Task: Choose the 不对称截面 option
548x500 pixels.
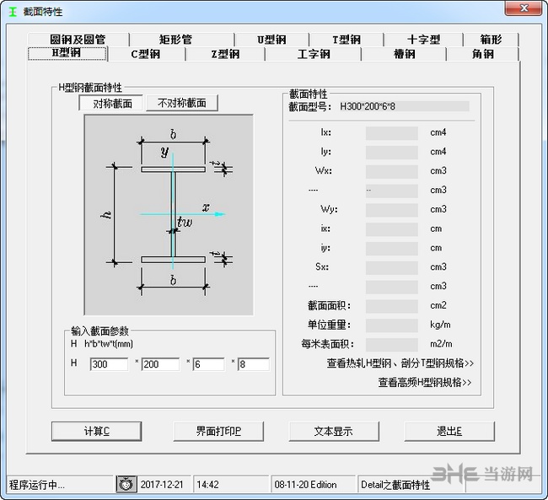Action: pos(182,103)
